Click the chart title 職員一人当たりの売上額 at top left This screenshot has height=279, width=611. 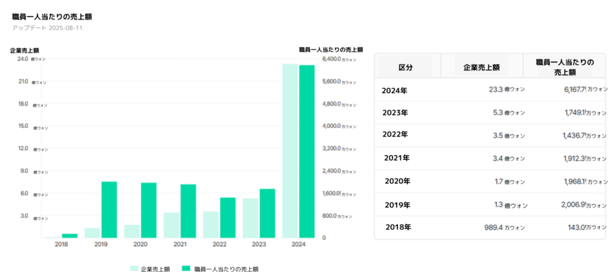coord(52,17)
